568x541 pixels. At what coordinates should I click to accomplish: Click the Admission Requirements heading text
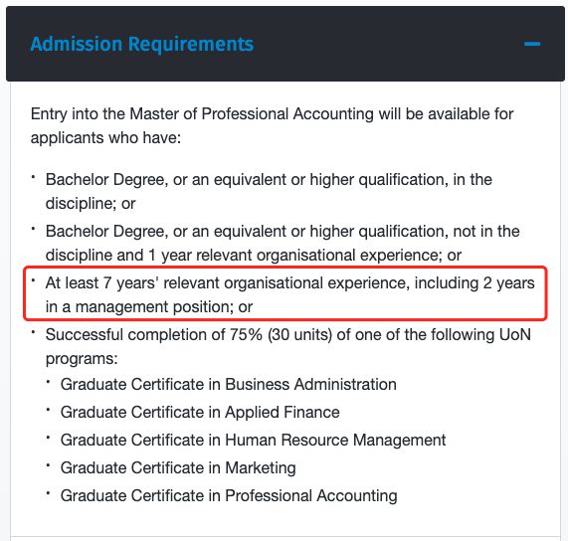pyautogui.click(x=142, y=44)
